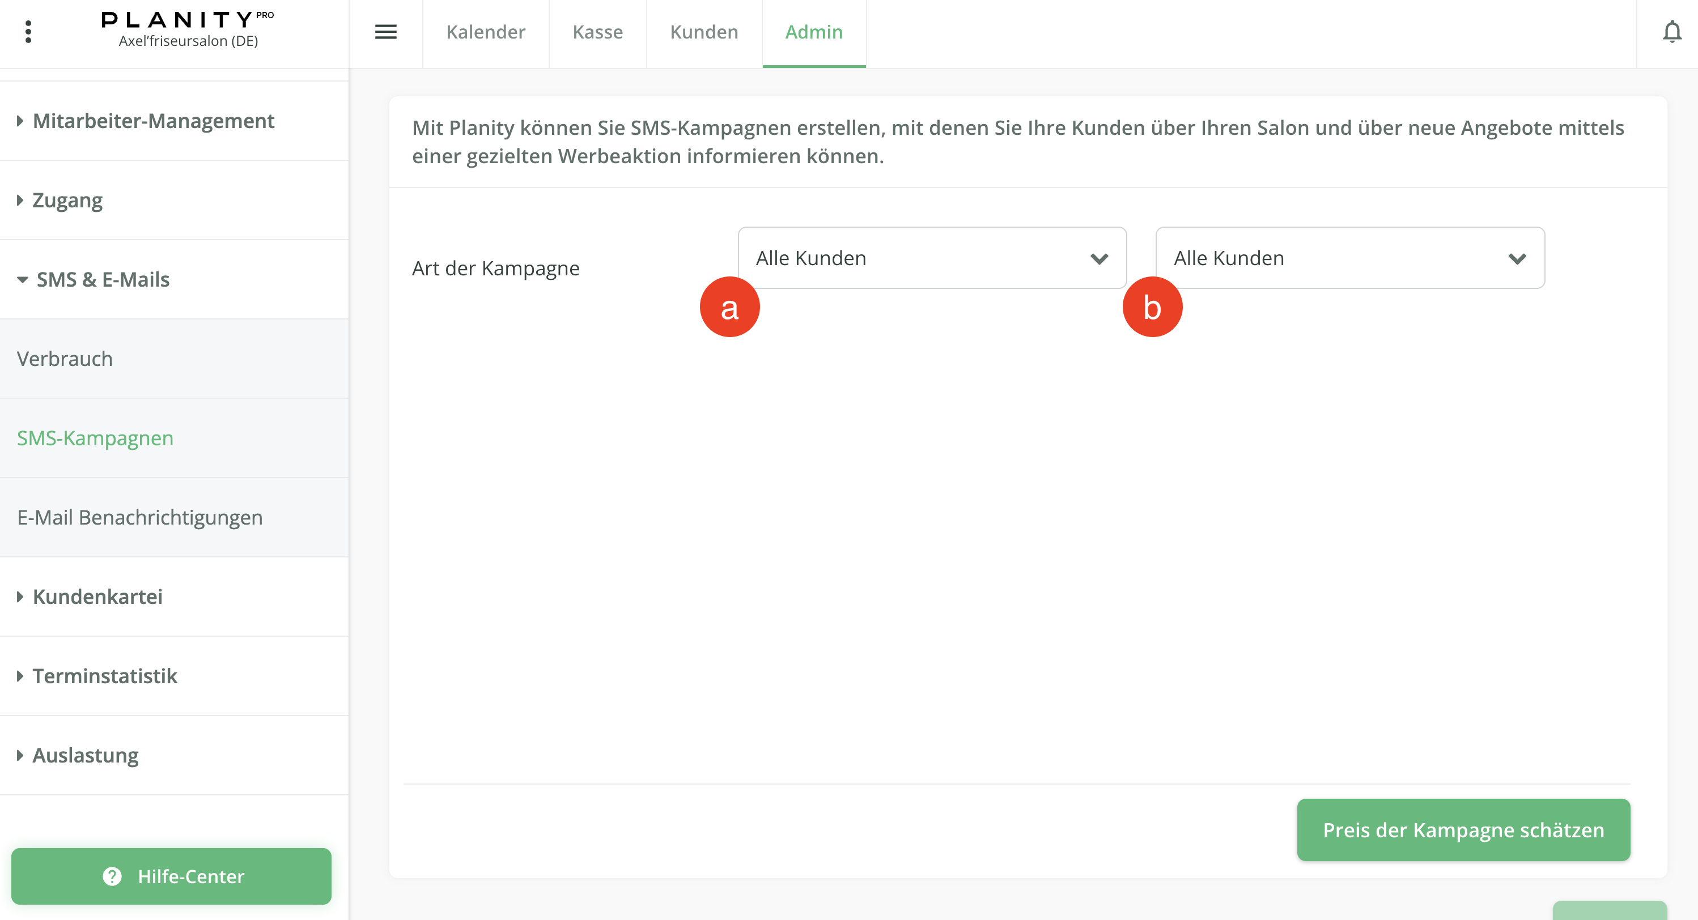Click the Hilfe-Center question mark icon
The image size is (1698, 920).
coord(112,876)
